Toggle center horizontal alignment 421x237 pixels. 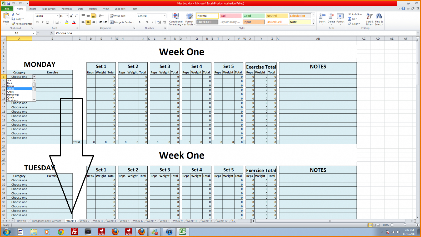(88, 22)
